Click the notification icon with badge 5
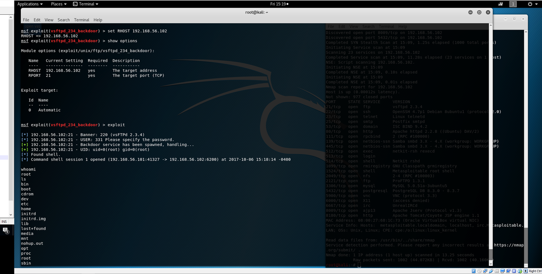 [6, 230]
